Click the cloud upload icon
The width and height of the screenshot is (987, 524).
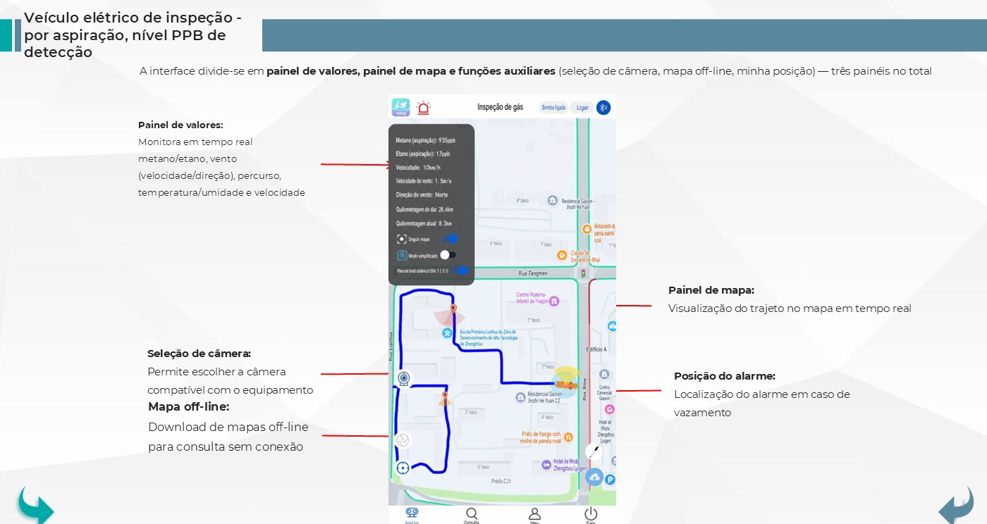click(594, 477)
